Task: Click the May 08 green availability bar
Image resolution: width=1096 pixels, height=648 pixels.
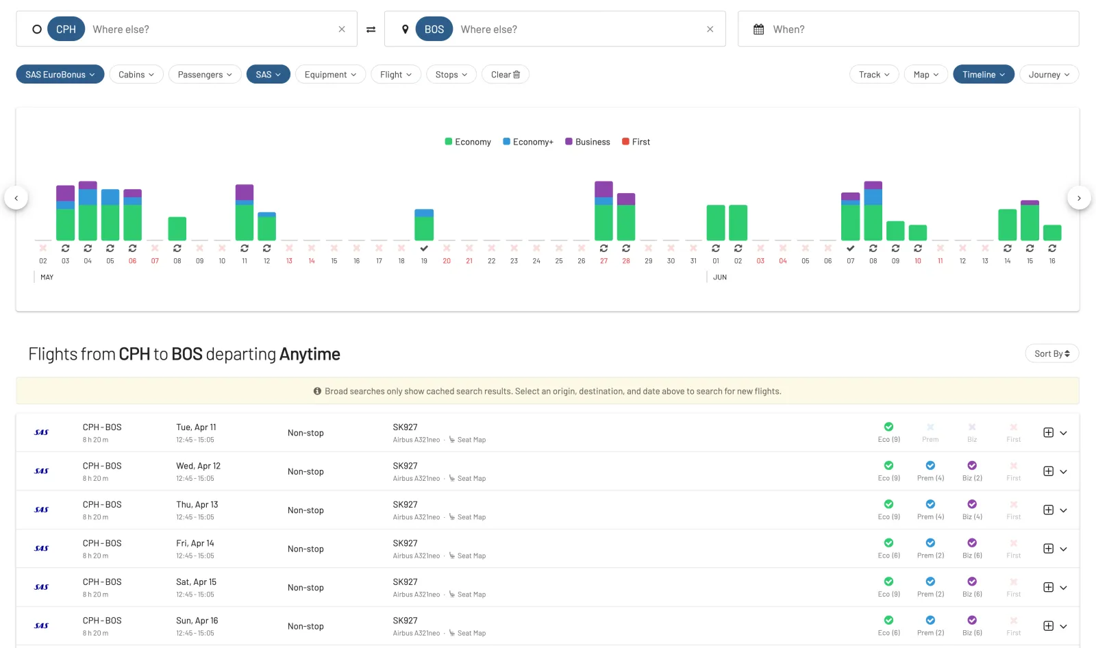Action: 177,229
